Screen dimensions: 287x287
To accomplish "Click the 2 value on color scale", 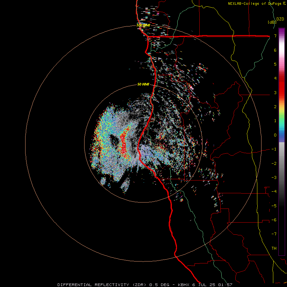I will (275, 107).
